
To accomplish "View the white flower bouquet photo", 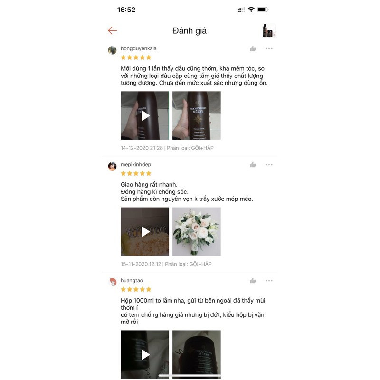I will click(x=197, y=231).
